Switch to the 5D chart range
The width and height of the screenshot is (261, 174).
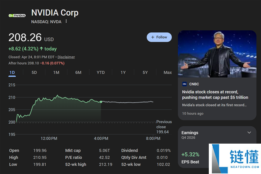pyautogui.click(x=34, y=72)
